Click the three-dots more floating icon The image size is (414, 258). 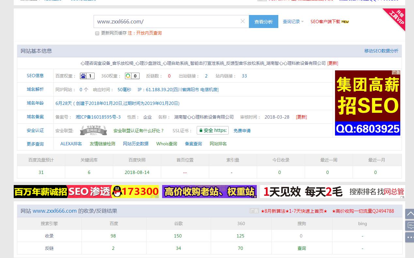[x=409, y=237]
